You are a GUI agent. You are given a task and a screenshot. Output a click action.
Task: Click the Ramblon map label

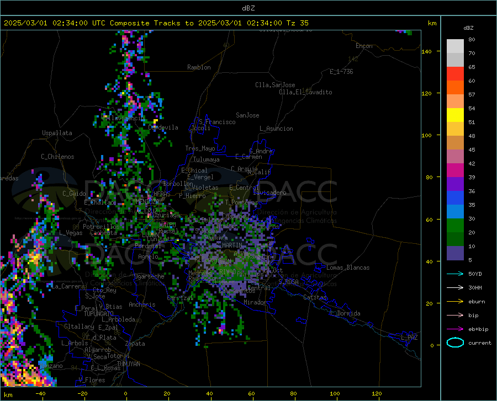(x=199, y=67)
